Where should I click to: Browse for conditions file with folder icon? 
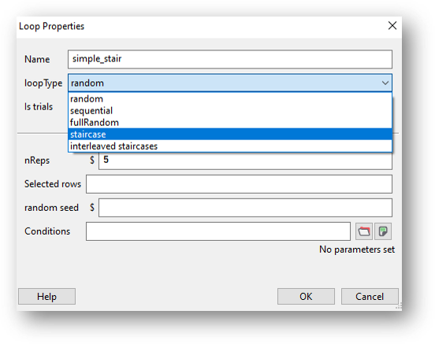364,231
